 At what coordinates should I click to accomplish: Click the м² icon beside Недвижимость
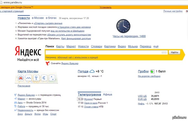coord(16,110)
